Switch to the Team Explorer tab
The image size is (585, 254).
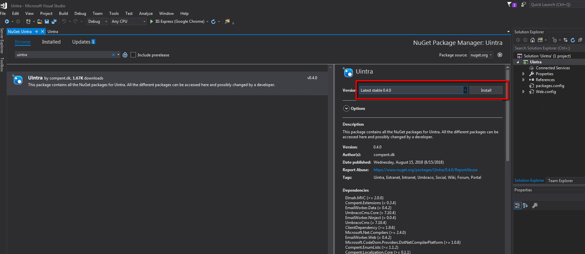point(560,181)
